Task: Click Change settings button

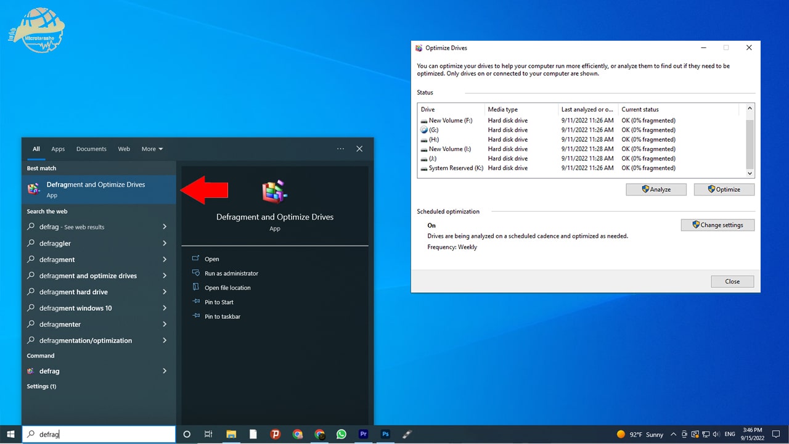Action: 717,225
